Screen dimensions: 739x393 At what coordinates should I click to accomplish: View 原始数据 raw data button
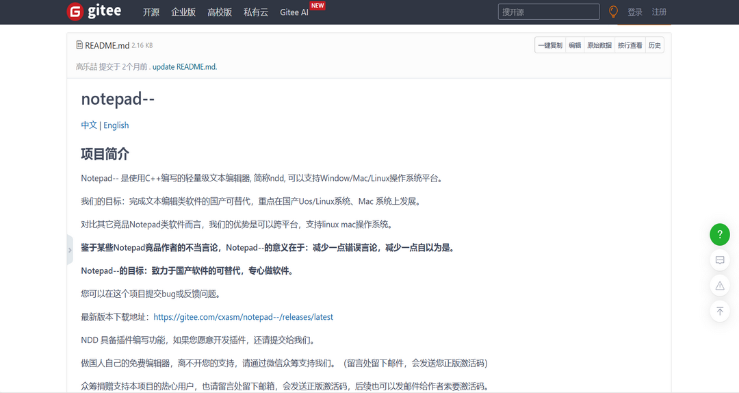[x=599, y=45]
